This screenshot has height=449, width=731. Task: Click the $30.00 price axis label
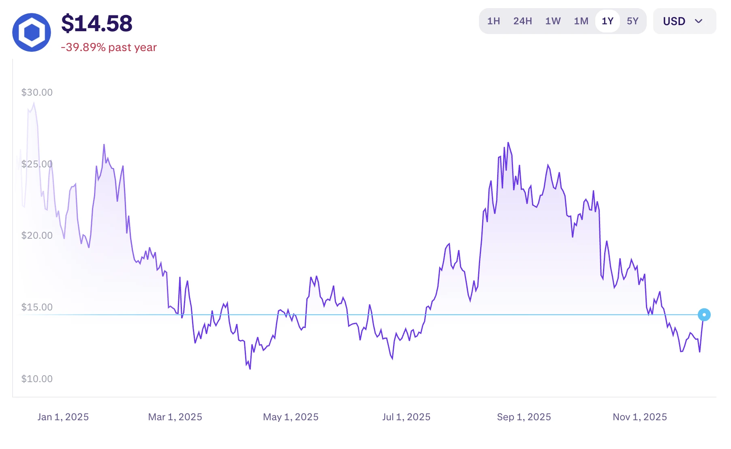point(37,92)
